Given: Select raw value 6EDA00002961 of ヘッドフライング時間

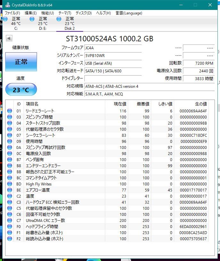Looking at the screenshot, I should 193,226.
